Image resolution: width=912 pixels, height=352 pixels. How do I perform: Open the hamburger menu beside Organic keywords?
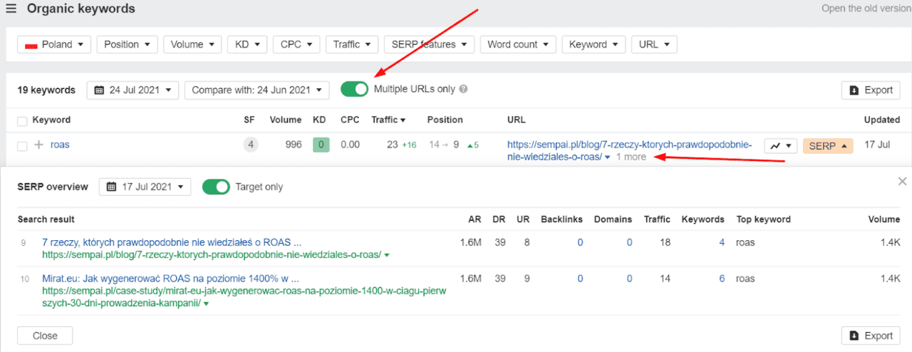[x=11, y=9]
